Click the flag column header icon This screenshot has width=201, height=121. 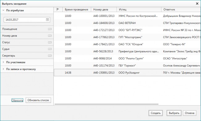58,9
